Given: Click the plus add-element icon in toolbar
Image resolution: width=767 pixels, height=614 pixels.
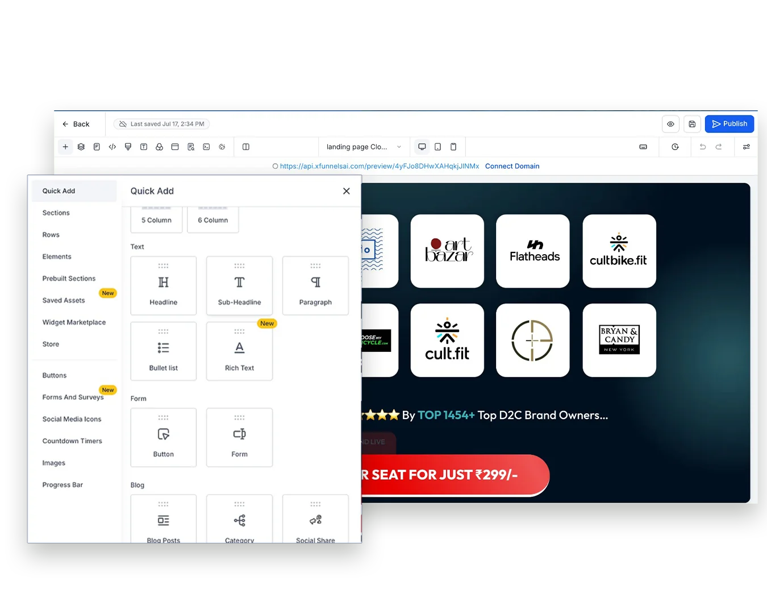Looking at the screenshot, I should tap(65, 147).
